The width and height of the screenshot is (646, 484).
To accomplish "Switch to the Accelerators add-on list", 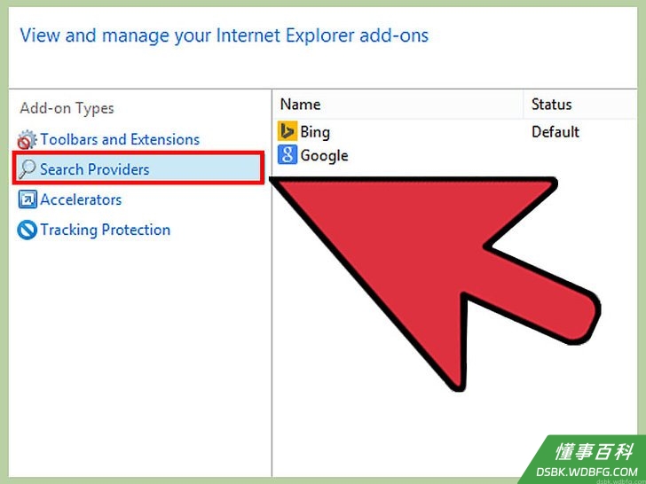I will 81,199.
